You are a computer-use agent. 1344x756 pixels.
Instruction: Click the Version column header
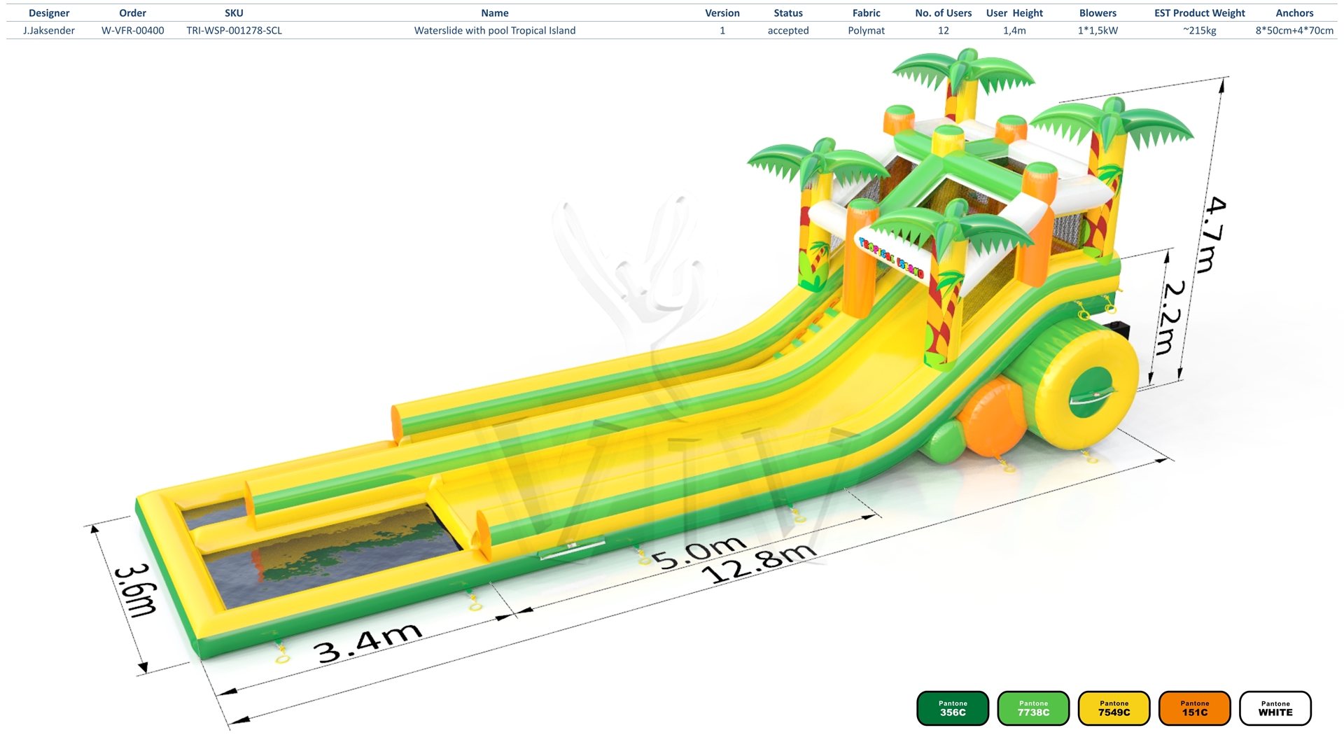[x=722, y=13]
